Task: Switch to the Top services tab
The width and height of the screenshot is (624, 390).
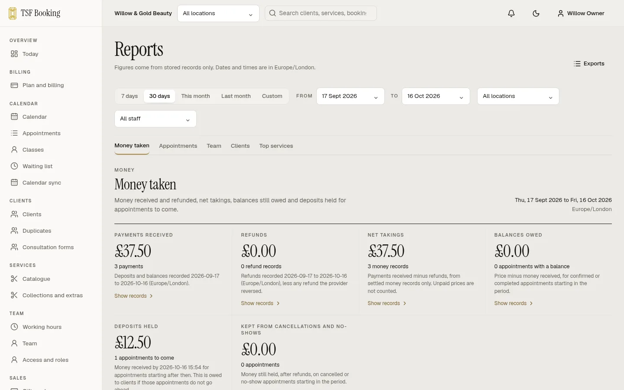Action: tap(276, 146)
